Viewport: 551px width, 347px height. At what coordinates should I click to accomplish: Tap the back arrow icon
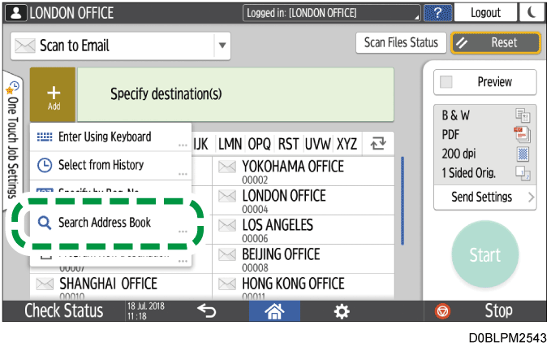[206, 310]
